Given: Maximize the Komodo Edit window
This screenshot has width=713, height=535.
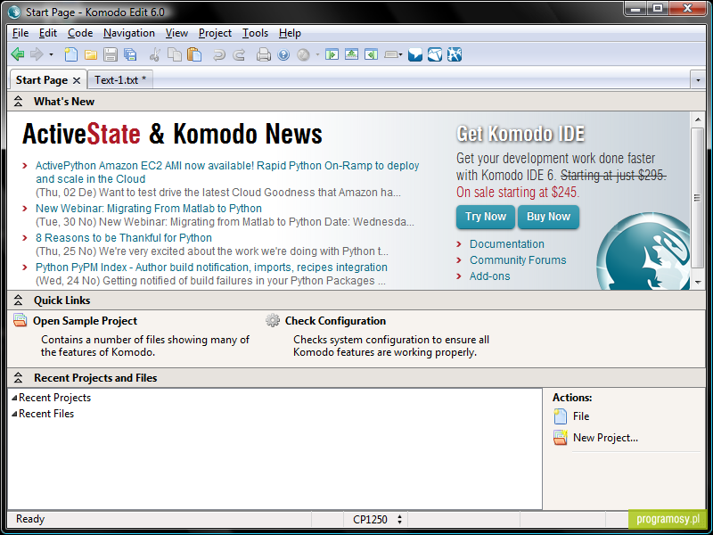Looking at the screenshot, I should click(x=658, y=8).
